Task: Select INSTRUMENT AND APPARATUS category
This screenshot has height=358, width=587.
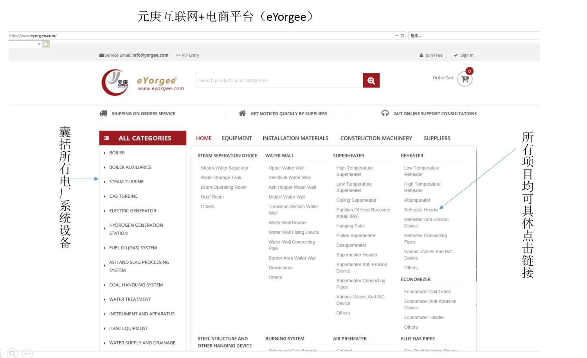Action: click(x=142, y=314)
